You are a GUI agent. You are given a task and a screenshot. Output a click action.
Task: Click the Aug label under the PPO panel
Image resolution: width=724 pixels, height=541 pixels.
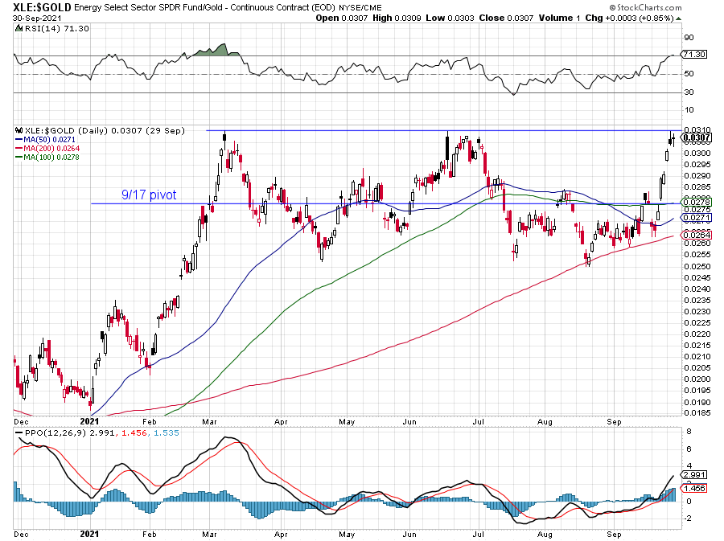545,535
